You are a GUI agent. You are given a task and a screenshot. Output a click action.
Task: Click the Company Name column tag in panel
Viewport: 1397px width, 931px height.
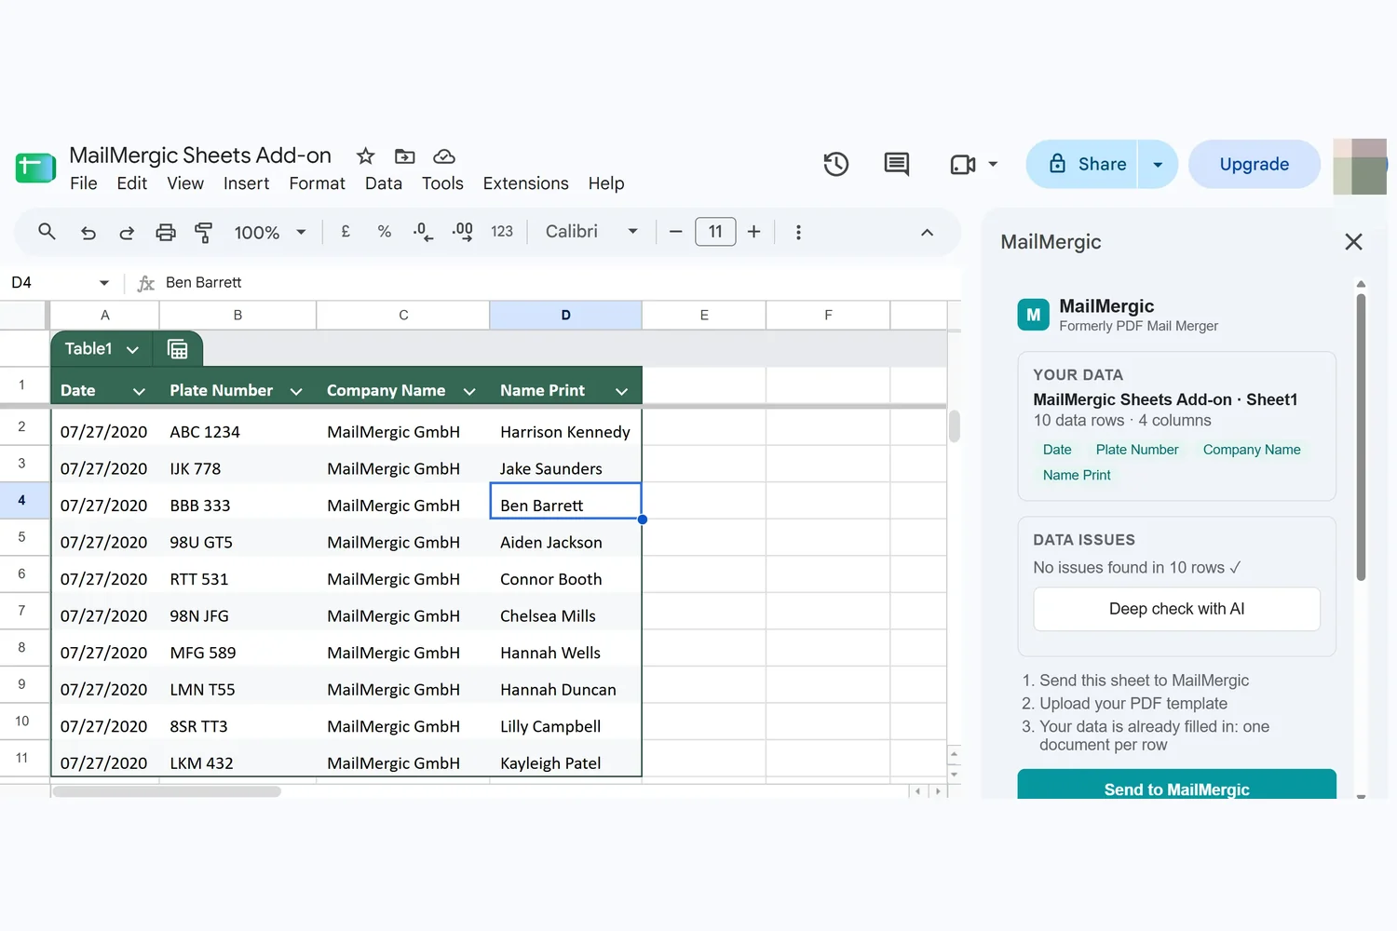tap(1252, 450)
